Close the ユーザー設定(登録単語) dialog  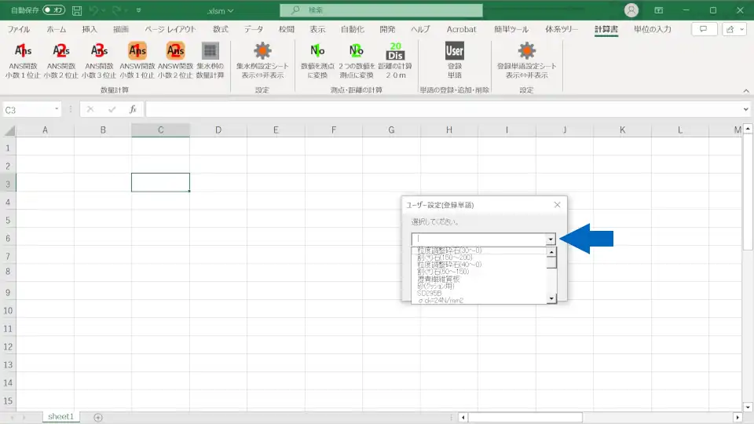[558, 205]
